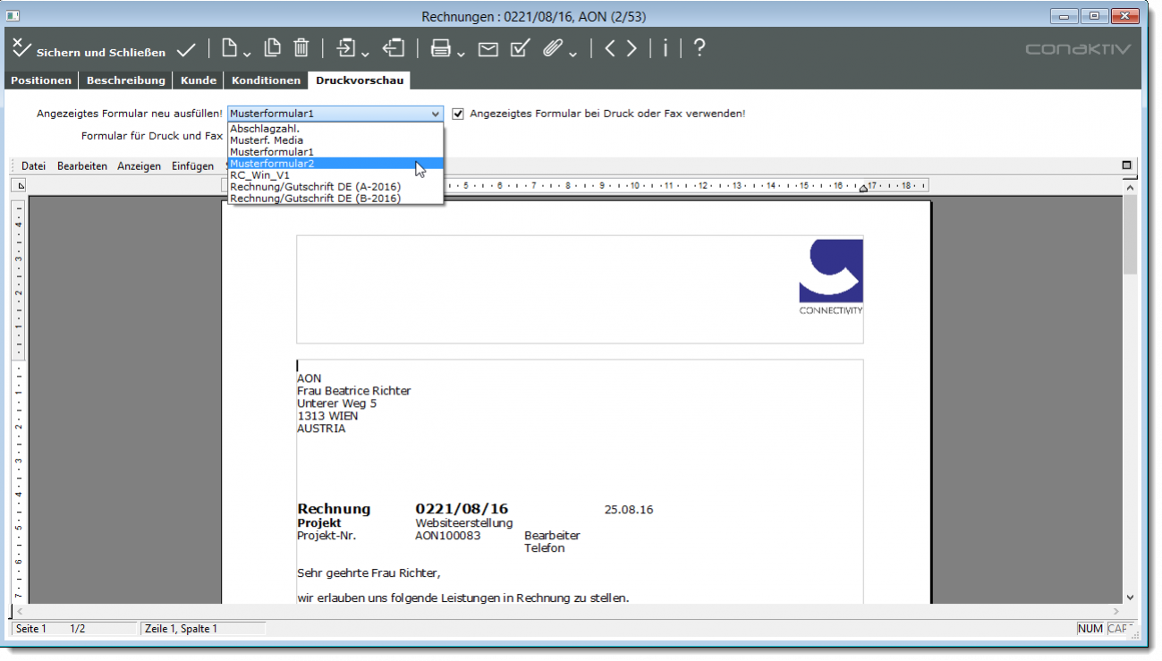
Task: Select Musterformular2 from dropdown list
Action: pyautogui.click(x=272, y=164)
